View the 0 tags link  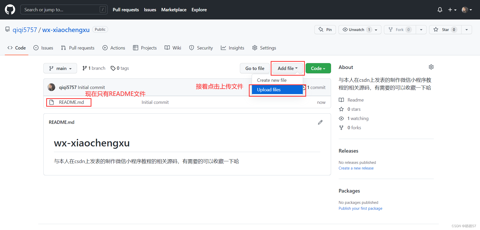point(120,68)
